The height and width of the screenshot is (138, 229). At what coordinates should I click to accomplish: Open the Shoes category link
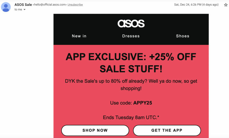coord(183,36)
